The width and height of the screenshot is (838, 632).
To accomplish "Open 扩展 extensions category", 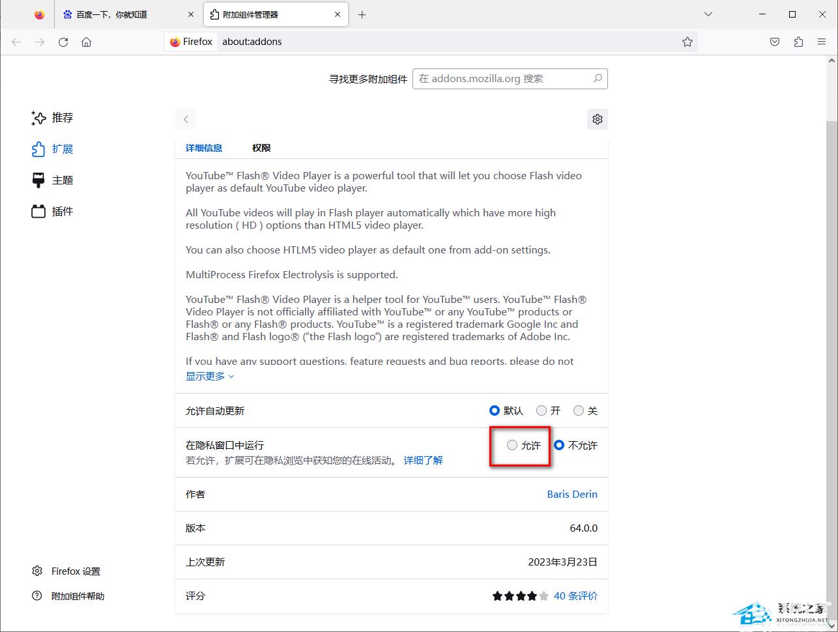I will 52,149.
